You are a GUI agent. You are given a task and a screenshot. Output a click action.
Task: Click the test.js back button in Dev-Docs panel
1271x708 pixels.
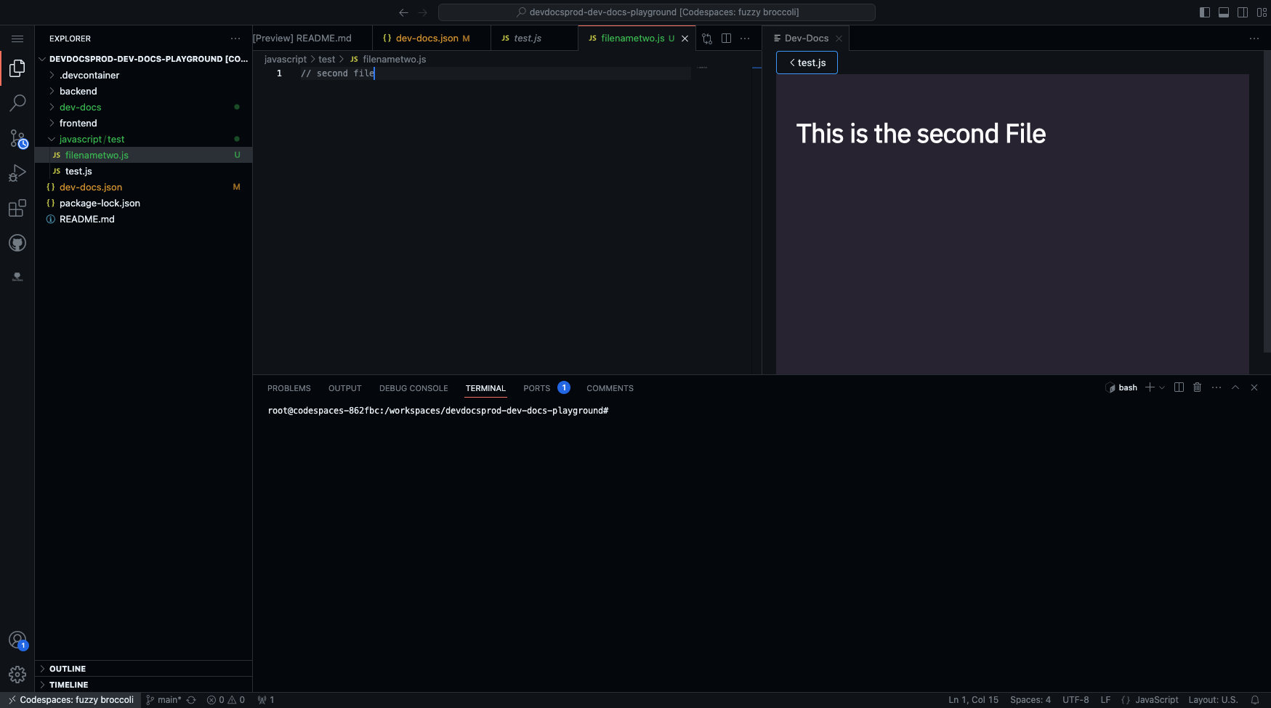click(807, 63)
